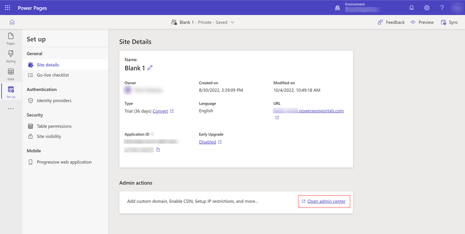This screenshot has height=234, width=465.
Task: Open the Data workspace
Action: pyautogui.click(x=11, y=74)
